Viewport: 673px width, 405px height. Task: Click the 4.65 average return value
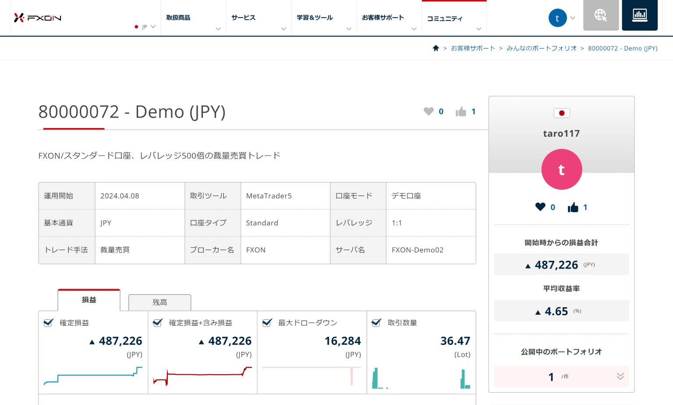556,311
